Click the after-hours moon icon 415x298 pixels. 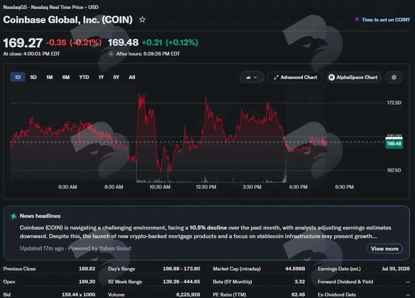[x=111, y=53]
